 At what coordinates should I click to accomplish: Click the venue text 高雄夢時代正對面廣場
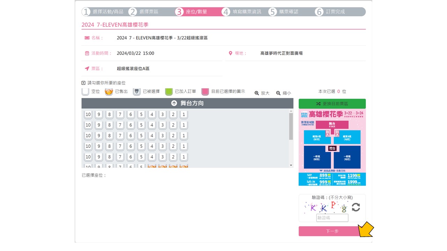(x=281, y=53)
